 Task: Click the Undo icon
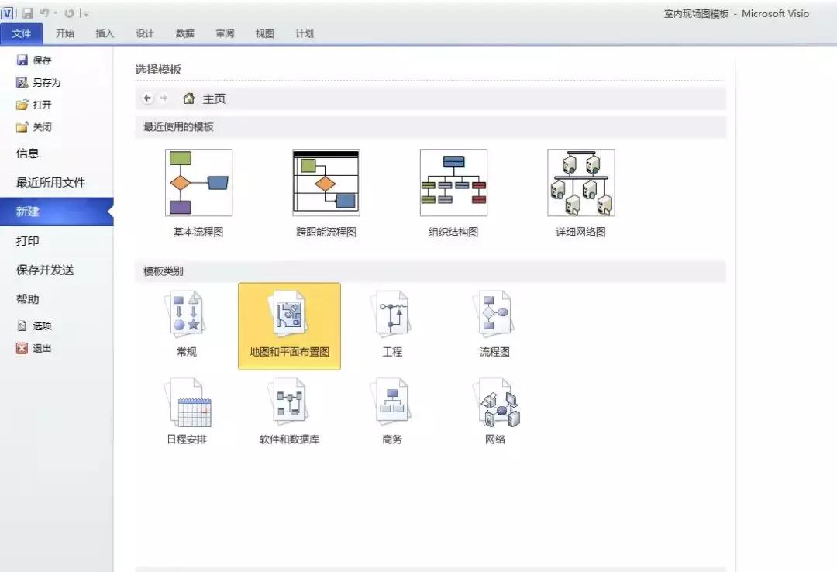43,13
